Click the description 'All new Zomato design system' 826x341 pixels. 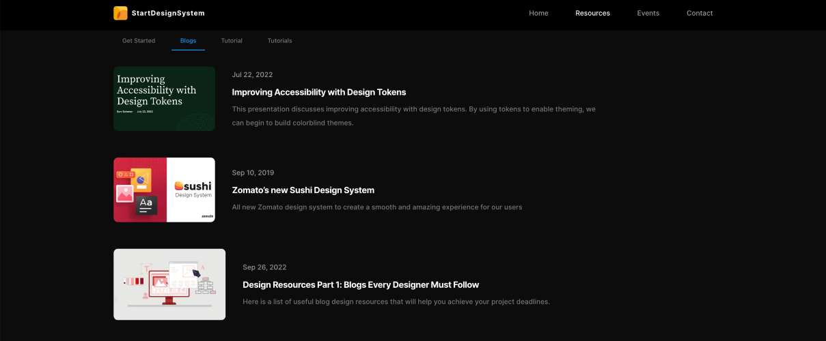[377, 207]
